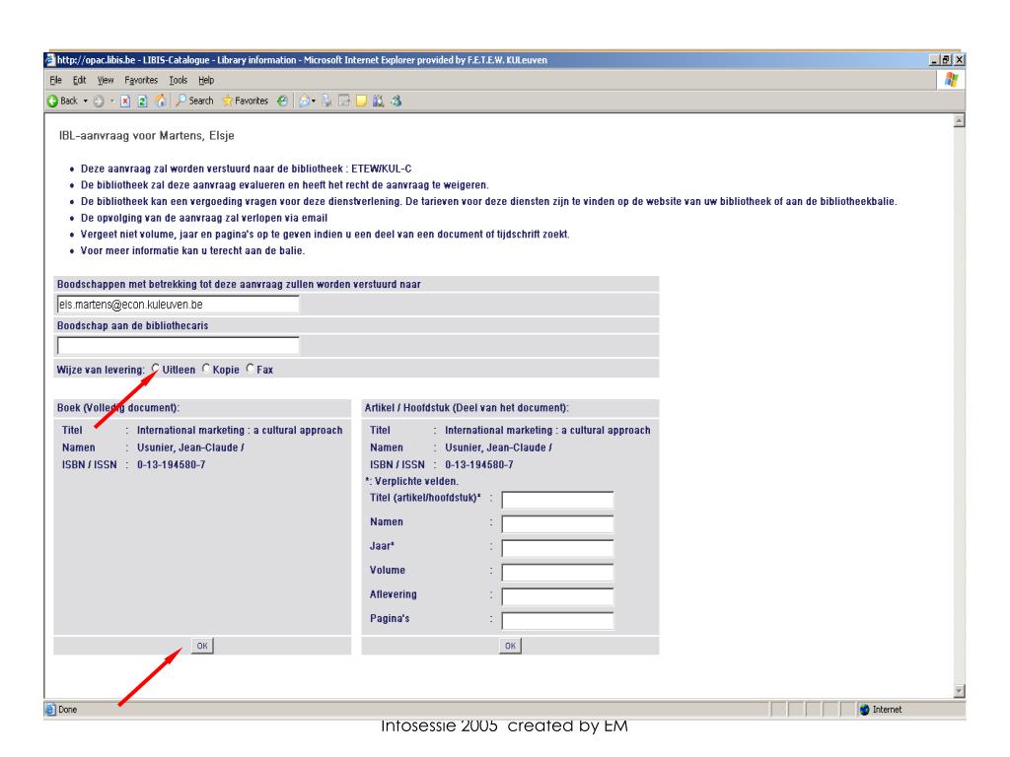Click the Boodschap aan de bibliothecaris field
The width and height of the screenshot is (1010, 757).
[x=178, y=346]
